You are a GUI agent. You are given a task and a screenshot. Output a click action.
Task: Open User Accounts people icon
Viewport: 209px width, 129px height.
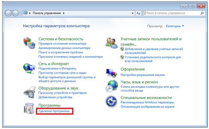click(112, 43)
